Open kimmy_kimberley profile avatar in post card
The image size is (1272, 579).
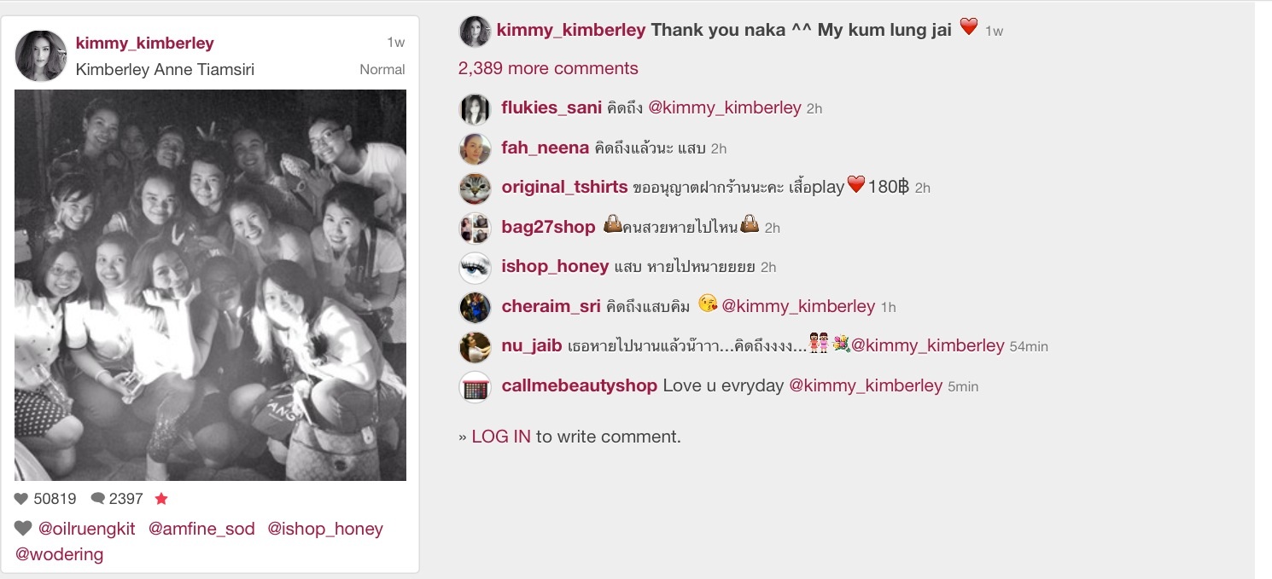click(41, 56)
